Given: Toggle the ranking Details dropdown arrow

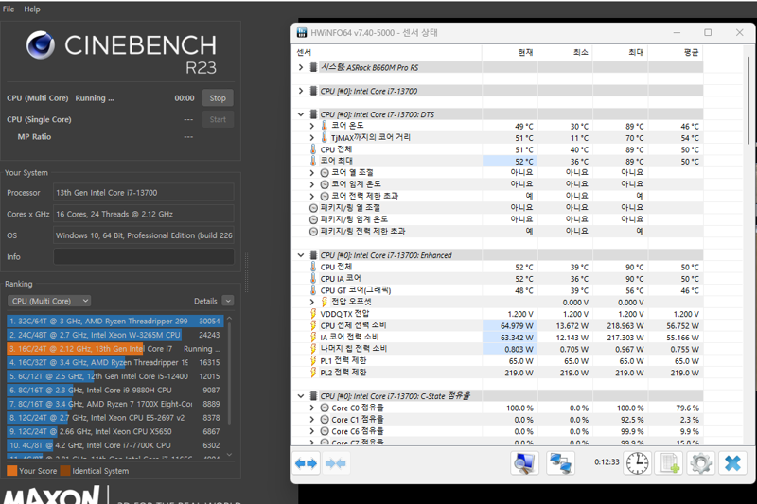Looking at the screenshot, I should point(228,301).
